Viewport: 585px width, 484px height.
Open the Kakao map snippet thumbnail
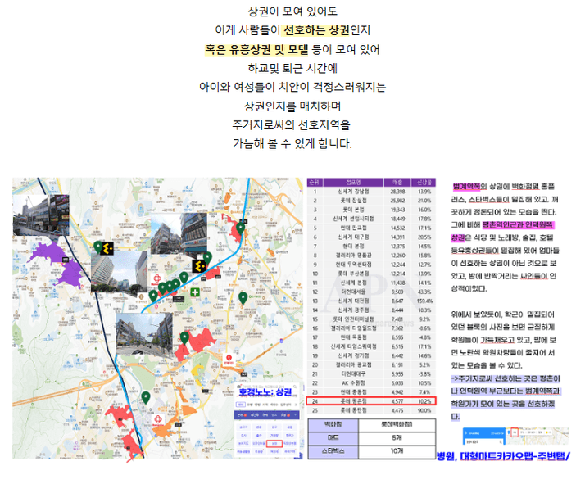pos(516,436)
